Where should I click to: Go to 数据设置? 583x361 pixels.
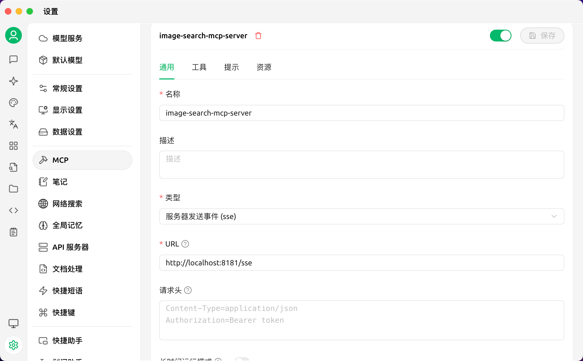click(82, 132)
